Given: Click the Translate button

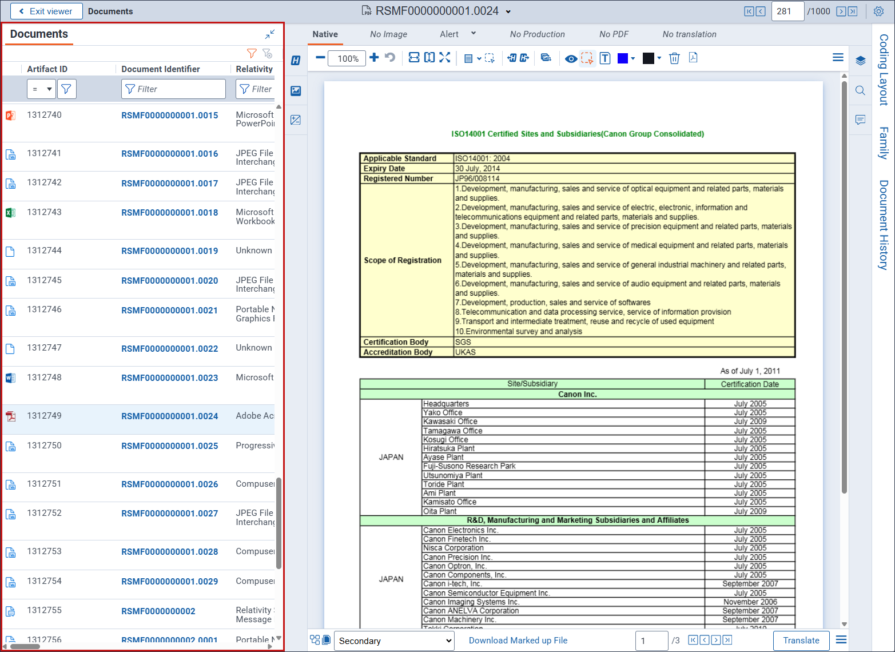Looking at the screenshot, I should click(x=801, y=641).
